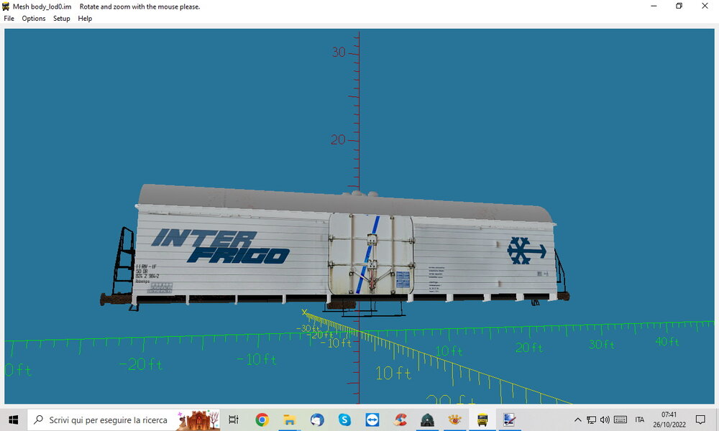
Task: Minimize the mesh viewer window
Action: coord(654,6)
